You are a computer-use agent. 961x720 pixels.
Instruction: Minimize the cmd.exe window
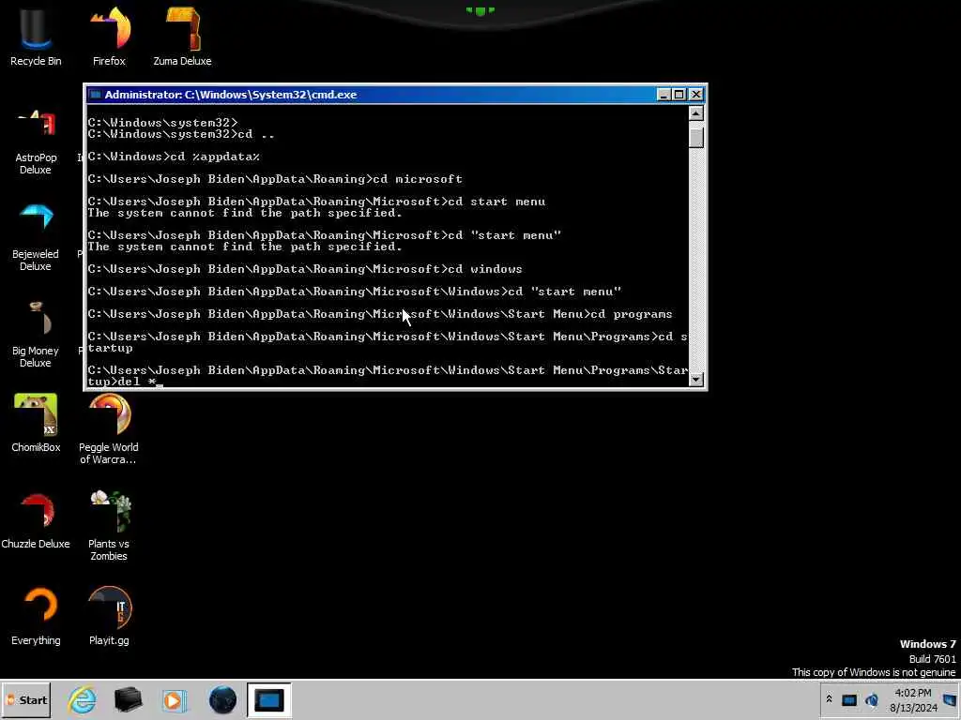664,95
